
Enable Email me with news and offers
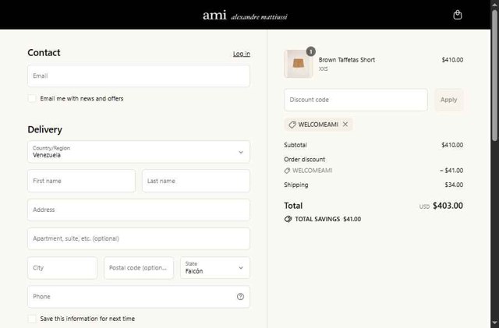(x=32, y=98)
